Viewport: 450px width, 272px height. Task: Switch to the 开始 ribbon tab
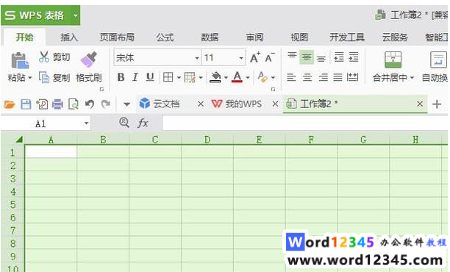(x=24, y=37)
